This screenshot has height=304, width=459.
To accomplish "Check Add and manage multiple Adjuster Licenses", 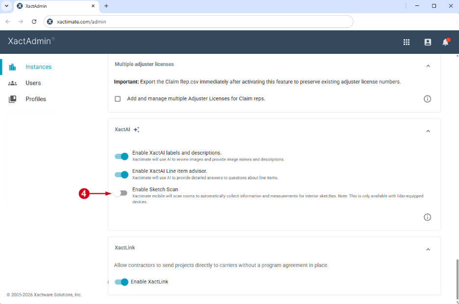I will 118,99.
